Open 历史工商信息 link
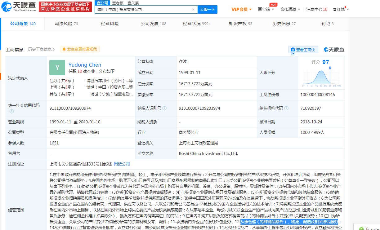The height and width of the screenshot is (230, 380). [41, 49]
